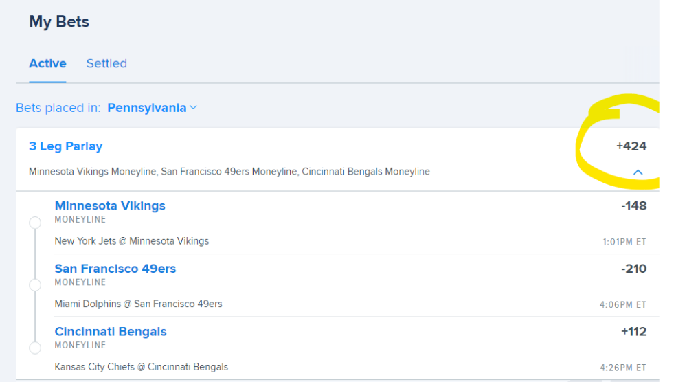Open the Cincinnati Bengals link
Screen dimensions: 687x382
pos(111,332)
